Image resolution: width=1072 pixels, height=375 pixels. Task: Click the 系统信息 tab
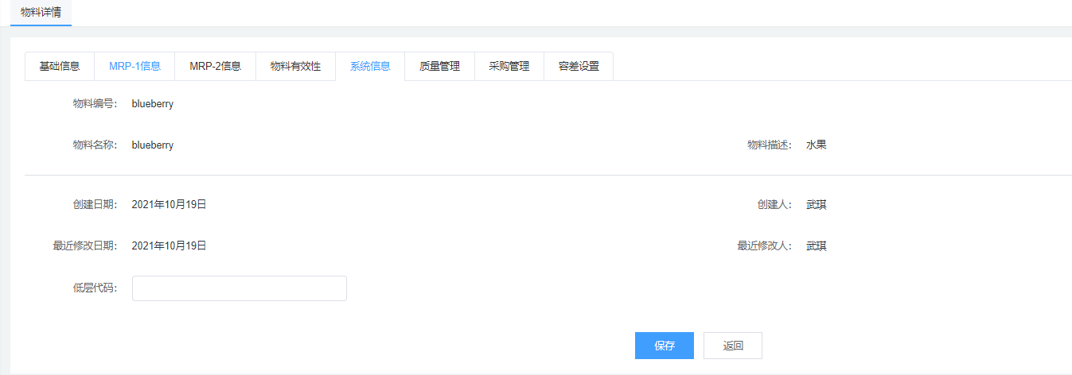(x=370, y=67)
